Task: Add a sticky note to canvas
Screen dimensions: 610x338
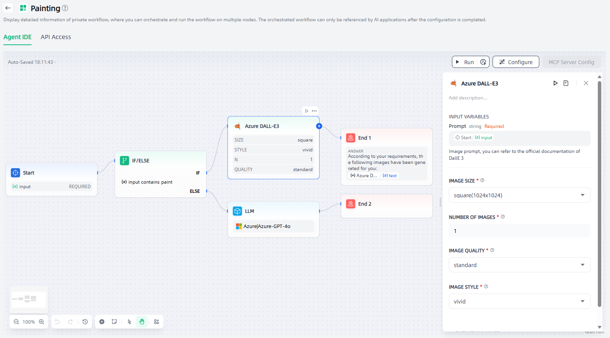Action: tap(114, 322)
